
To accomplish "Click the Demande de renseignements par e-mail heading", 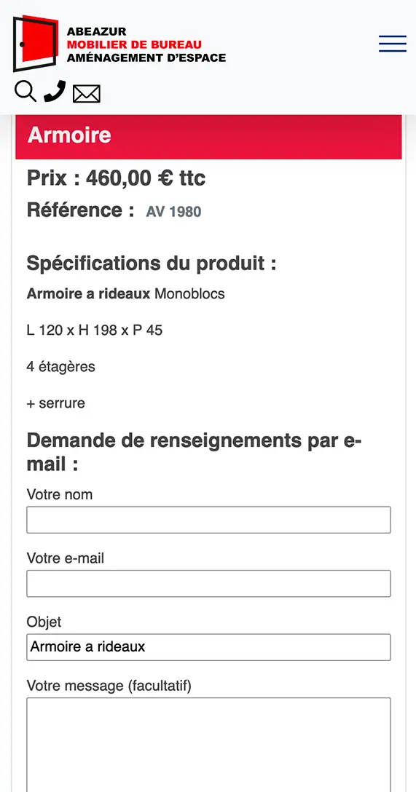I will click(x=195, y=452).
